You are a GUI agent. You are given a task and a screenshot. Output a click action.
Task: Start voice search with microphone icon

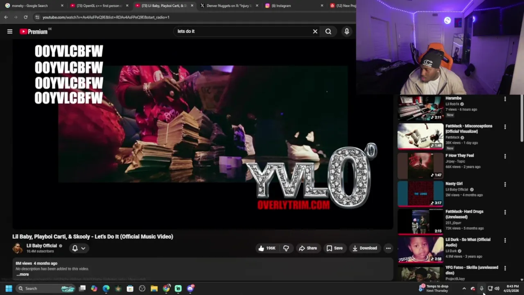[347, 32]
